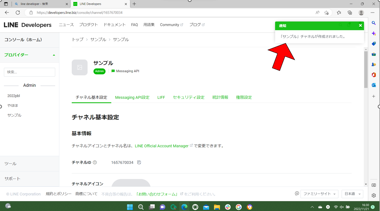Open the 商標について footer link
This screenshot has height=211, width=380.
[x=86, y=194]
